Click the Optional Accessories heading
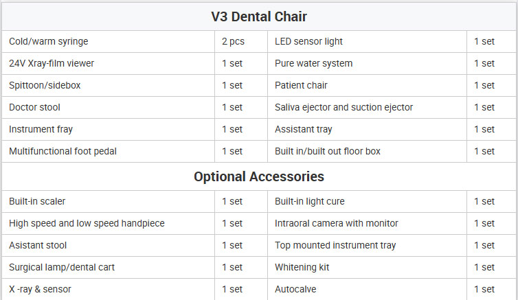Screen dimensions: 518x300 [259, 176]
